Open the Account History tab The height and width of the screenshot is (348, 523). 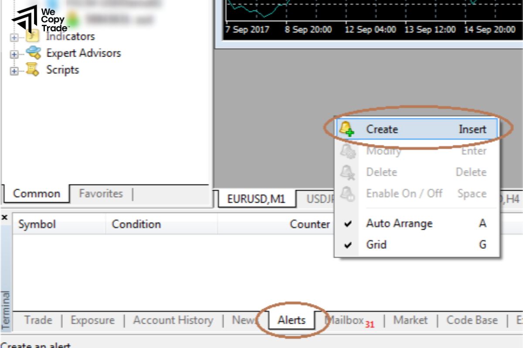(x=173, y=321)
